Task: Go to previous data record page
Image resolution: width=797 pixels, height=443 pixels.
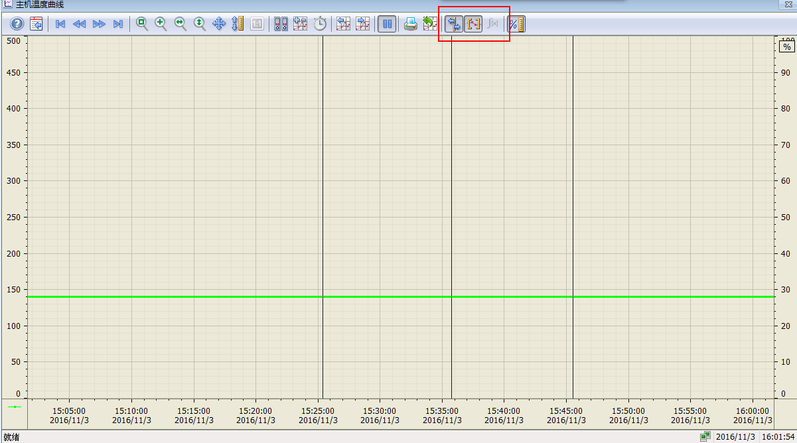Action: coord(80,25)
